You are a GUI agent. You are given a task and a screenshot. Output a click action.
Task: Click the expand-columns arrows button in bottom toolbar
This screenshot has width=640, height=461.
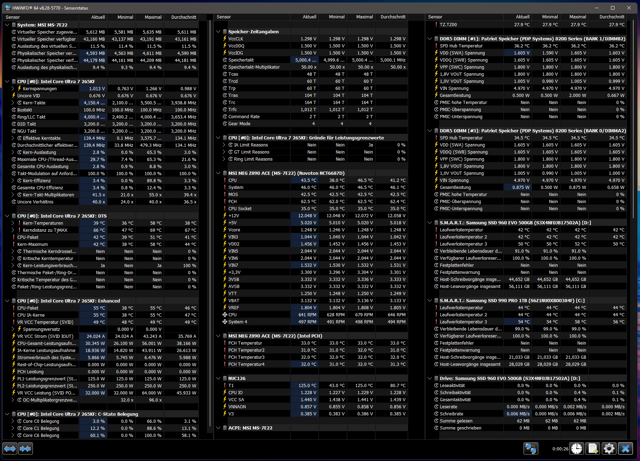point(10,449)
